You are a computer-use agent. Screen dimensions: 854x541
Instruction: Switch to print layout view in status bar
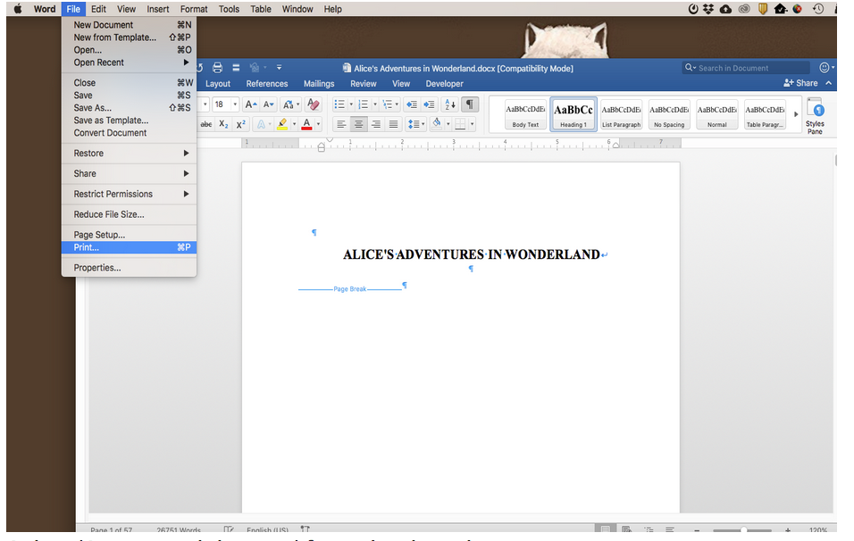coord(605,529)
